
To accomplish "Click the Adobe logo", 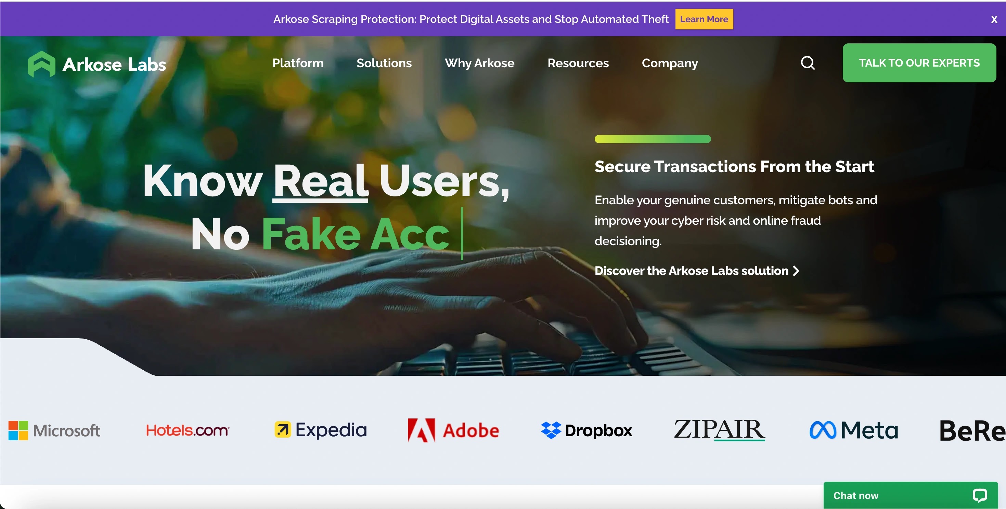I will pyautogui.click(x=453, y=430).
